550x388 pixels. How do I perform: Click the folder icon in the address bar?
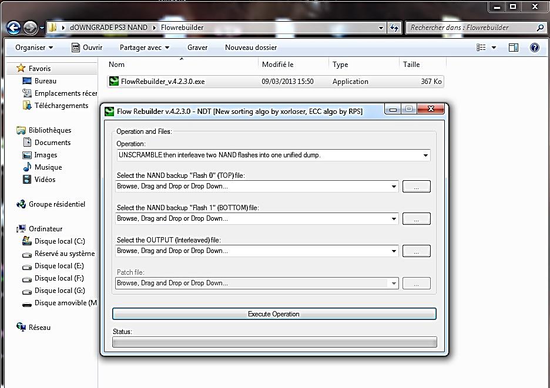click(x=52, y=28)
